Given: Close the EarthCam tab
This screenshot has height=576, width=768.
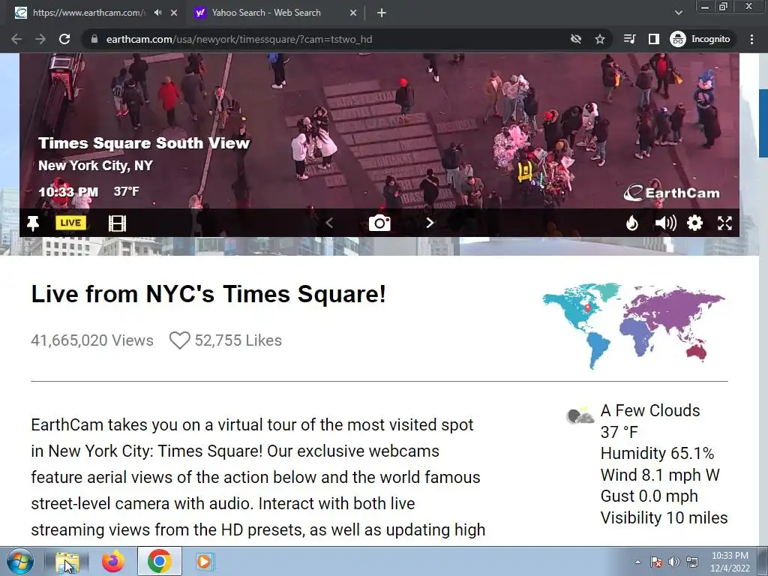Looking at the screenshot, I should click(174, 13).
